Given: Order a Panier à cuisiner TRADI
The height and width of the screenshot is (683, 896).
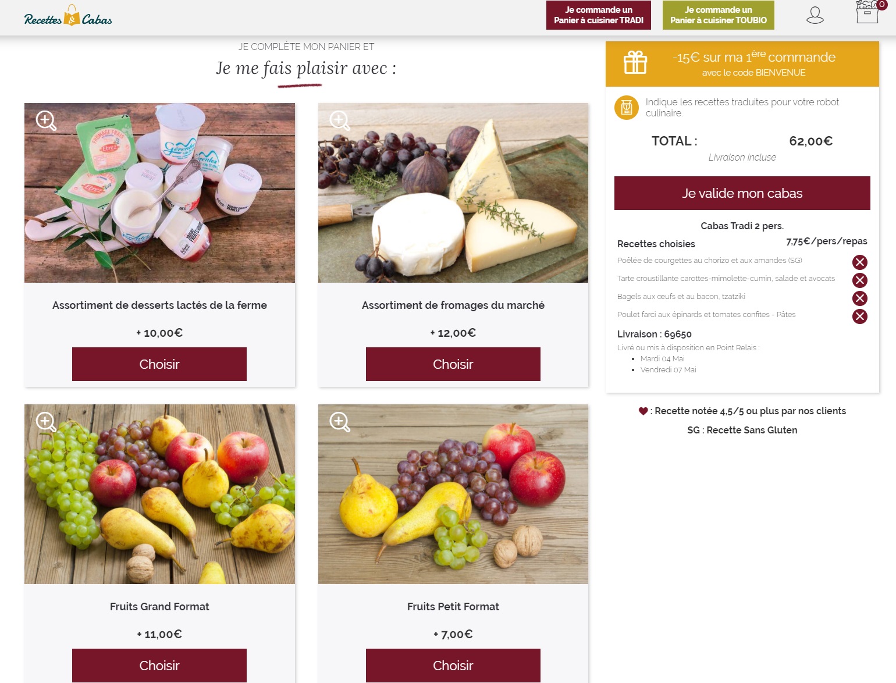Looking at the screenshot, I should point(599,15).
